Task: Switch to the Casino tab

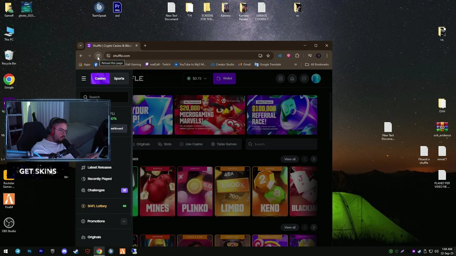Action: (x=100, y=79)
